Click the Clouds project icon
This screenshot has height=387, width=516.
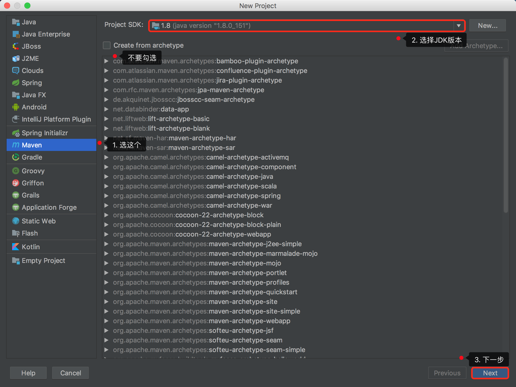tap(16, 71)
